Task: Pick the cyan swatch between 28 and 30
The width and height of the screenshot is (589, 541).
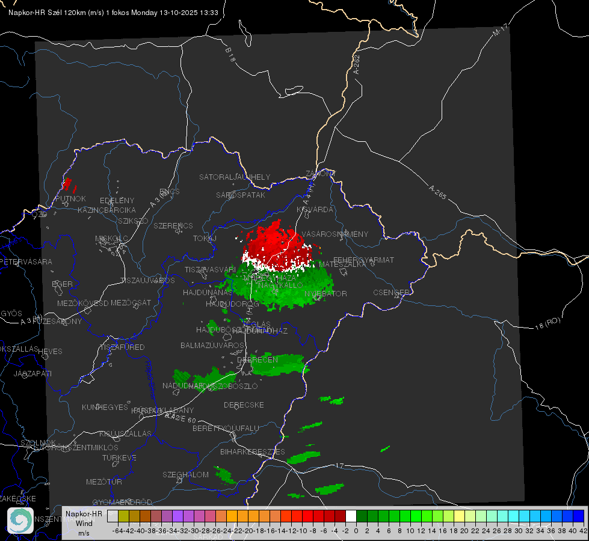Action: point(513,516)
